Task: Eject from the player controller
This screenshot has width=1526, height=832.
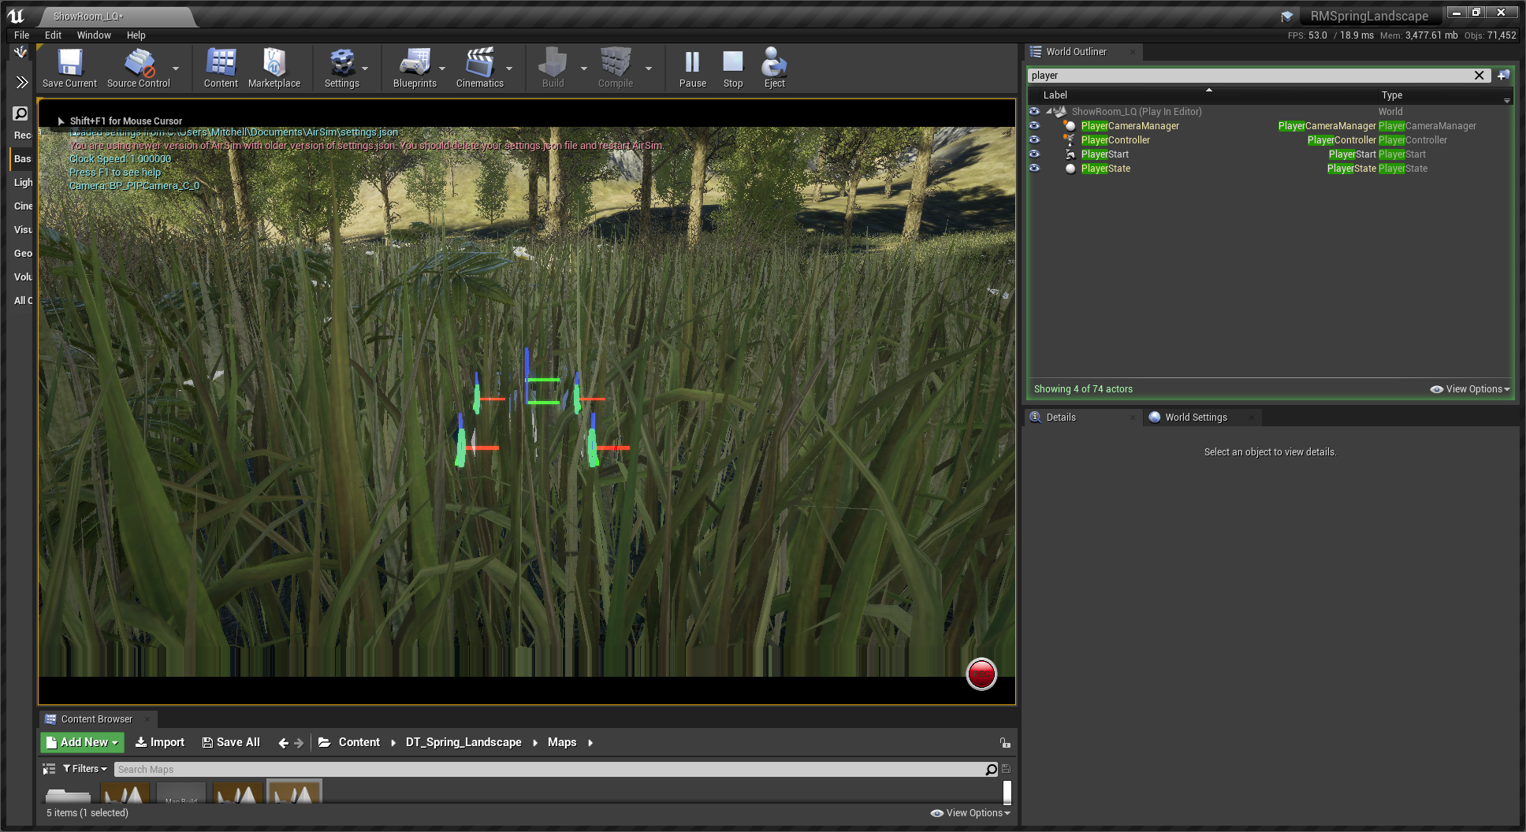Action: 774,68
